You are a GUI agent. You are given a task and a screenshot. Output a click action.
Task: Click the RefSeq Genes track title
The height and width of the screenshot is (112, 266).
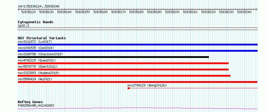click(30, 102)
